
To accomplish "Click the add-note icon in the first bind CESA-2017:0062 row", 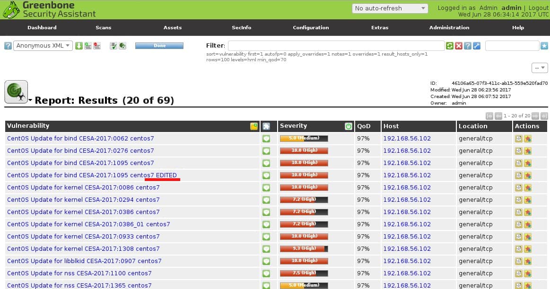I will [x=518, y=139].
